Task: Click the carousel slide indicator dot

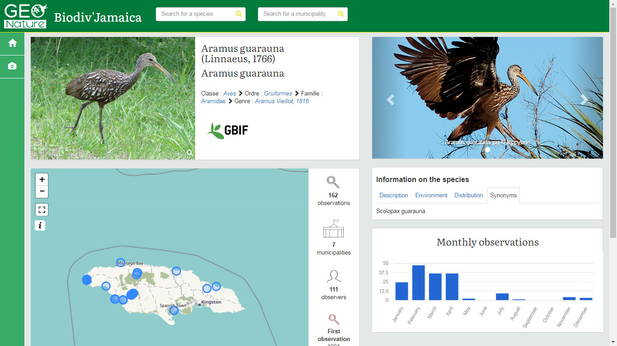Action: point(487,150)
